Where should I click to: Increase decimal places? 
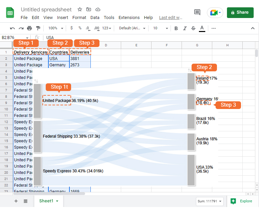point(97,28)
